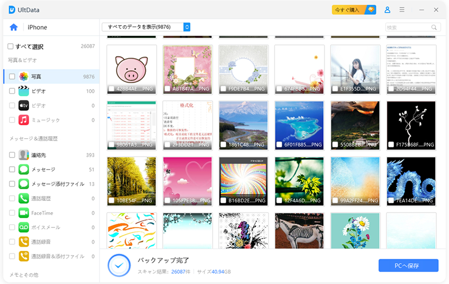Click the PCへ保存 button
The height and width of the screenshot is (284, 449).
408,266
